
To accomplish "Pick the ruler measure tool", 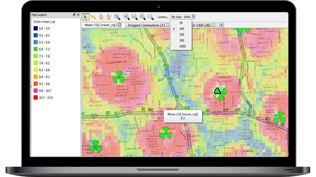I will [x=93, y=17].
